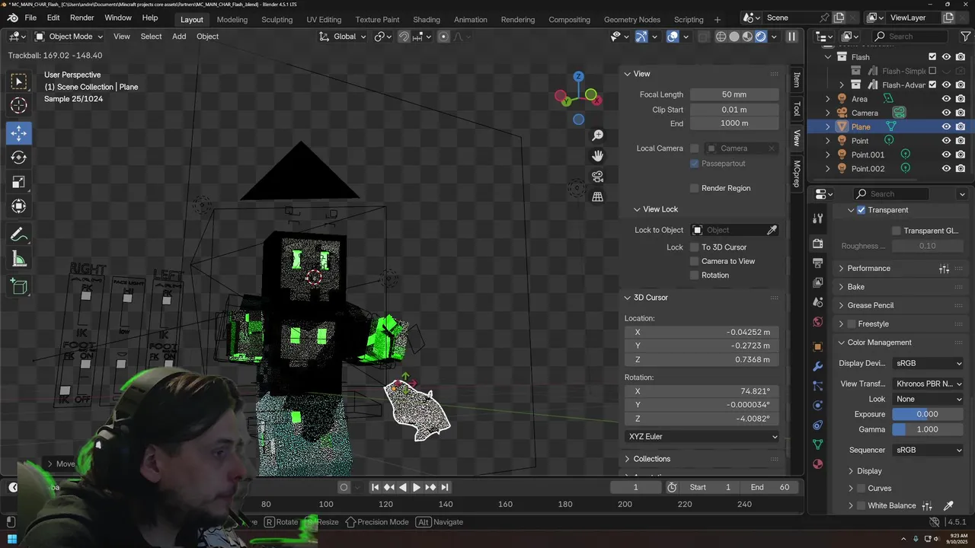Select the Add Cube tool
This screenshot has height=548, width=975.
[19, 287]
